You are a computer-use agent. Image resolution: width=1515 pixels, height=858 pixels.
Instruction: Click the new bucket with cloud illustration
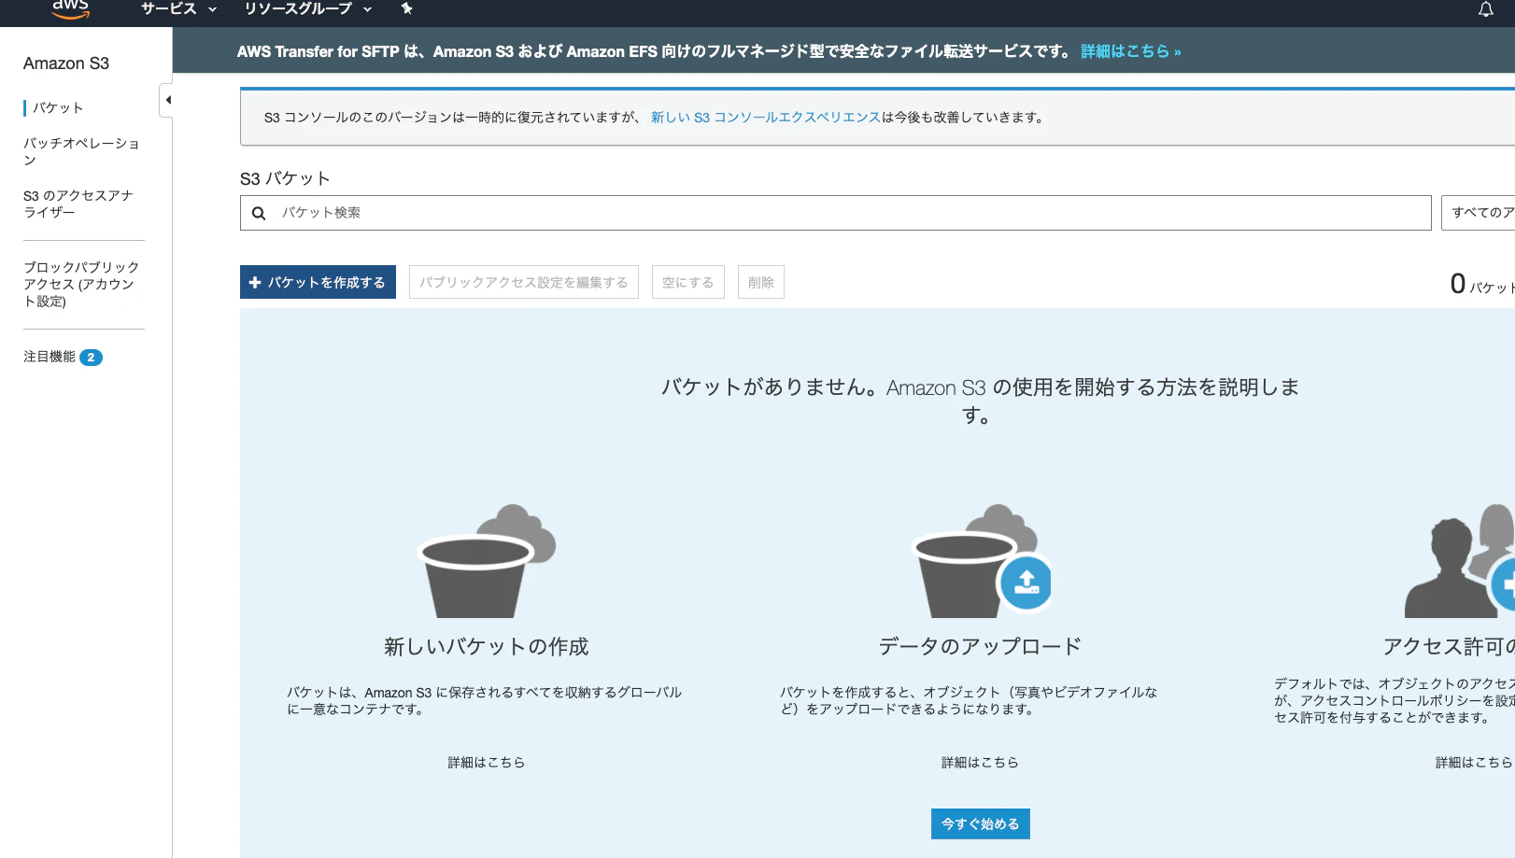tap(486, 561)
